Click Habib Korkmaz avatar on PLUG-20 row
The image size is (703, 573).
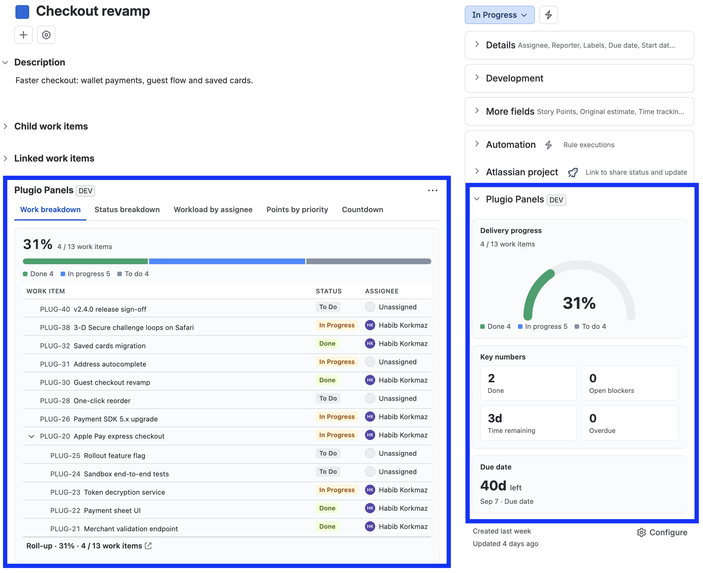point(370,435)
